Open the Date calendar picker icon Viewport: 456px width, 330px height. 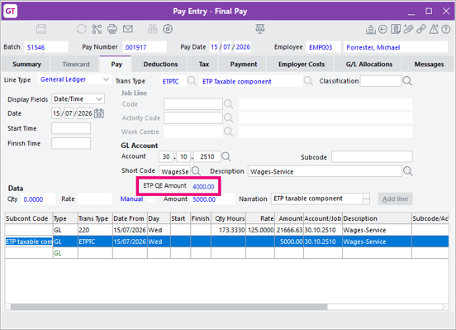coord(99,113)
